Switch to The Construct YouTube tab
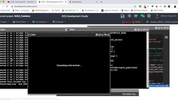This screenshot has height=100, width=178. 22,2
